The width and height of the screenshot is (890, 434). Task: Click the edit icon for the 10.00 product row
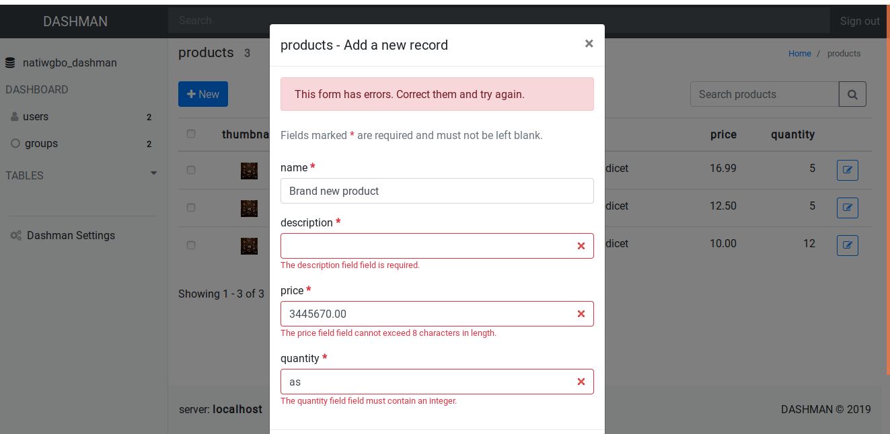coord(847,245)
